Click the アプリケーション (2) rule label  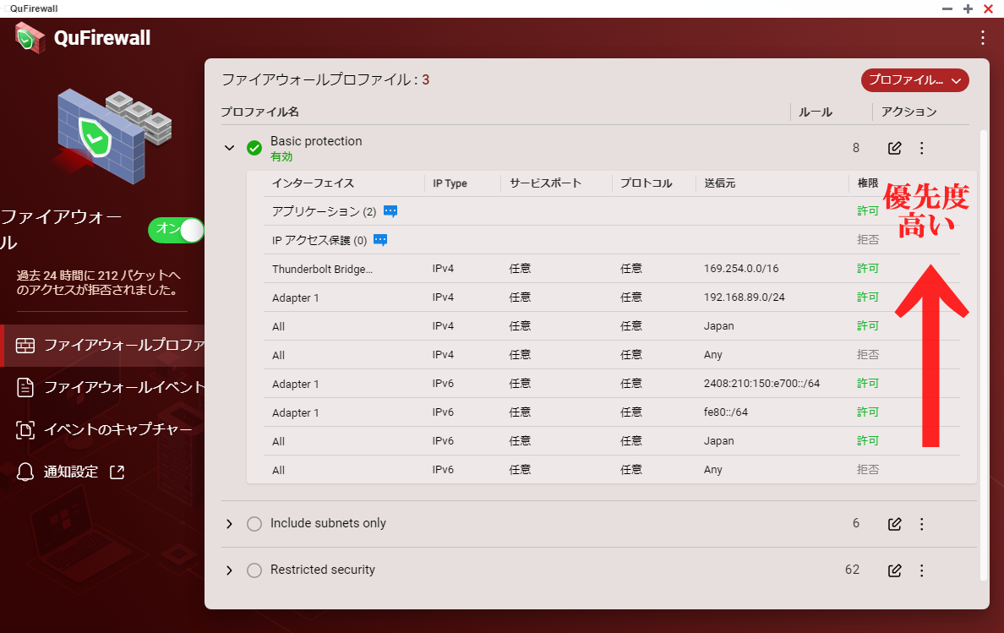[324, 211]
